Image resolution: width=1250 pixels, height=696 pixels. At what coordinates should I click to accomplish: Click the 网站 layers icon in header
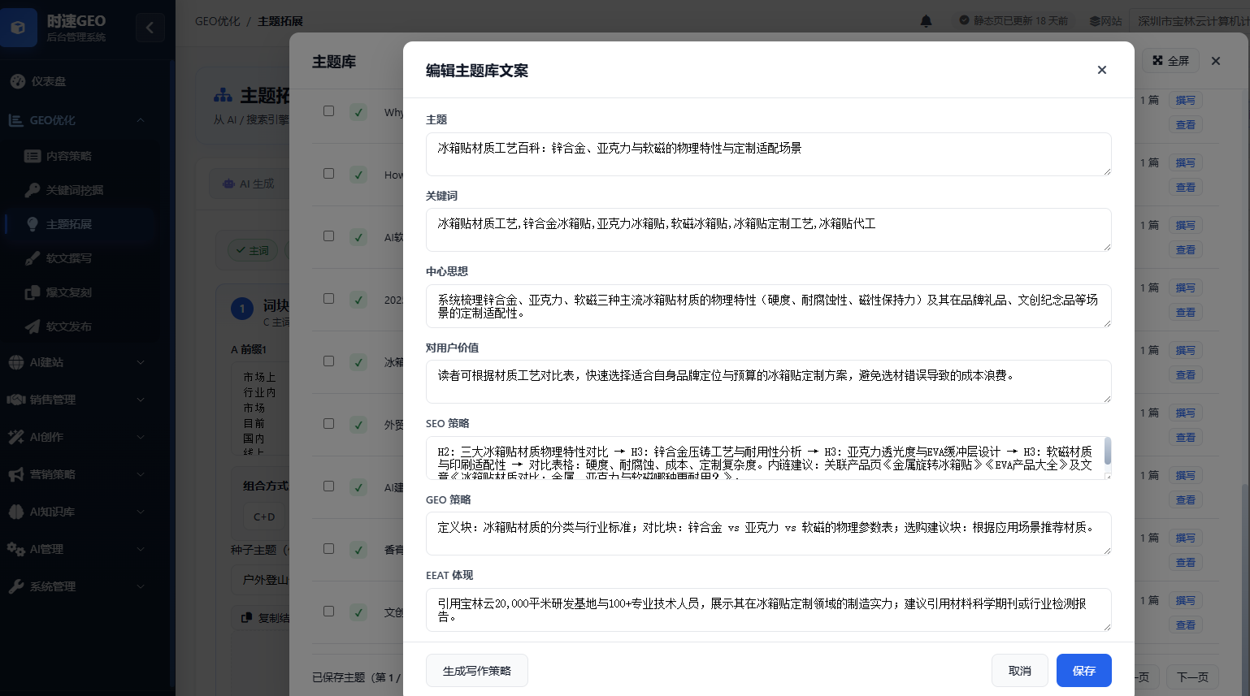coord(1095,21)
